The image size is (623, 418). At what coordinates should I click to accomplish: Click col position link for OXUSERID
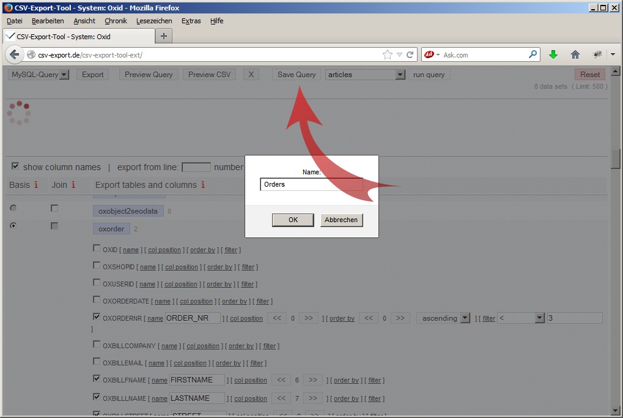tap(181, 284)
